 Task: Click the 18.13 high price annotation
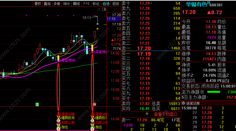tap(87, 18)
